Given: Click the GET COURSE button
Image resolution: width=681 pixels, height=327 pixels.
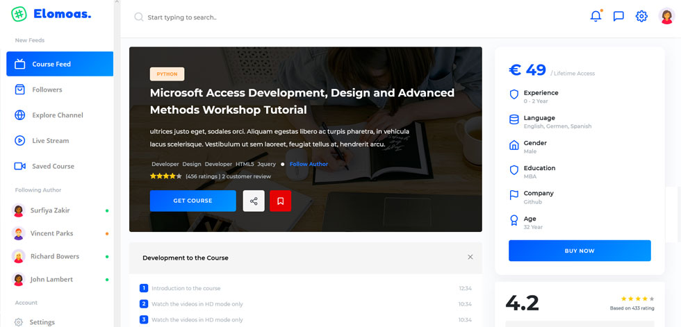Looking at the screenshot, I should (193, 201).
